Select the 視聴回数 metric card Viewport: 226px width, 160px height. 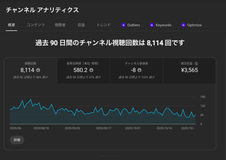(x=30, y=70)
